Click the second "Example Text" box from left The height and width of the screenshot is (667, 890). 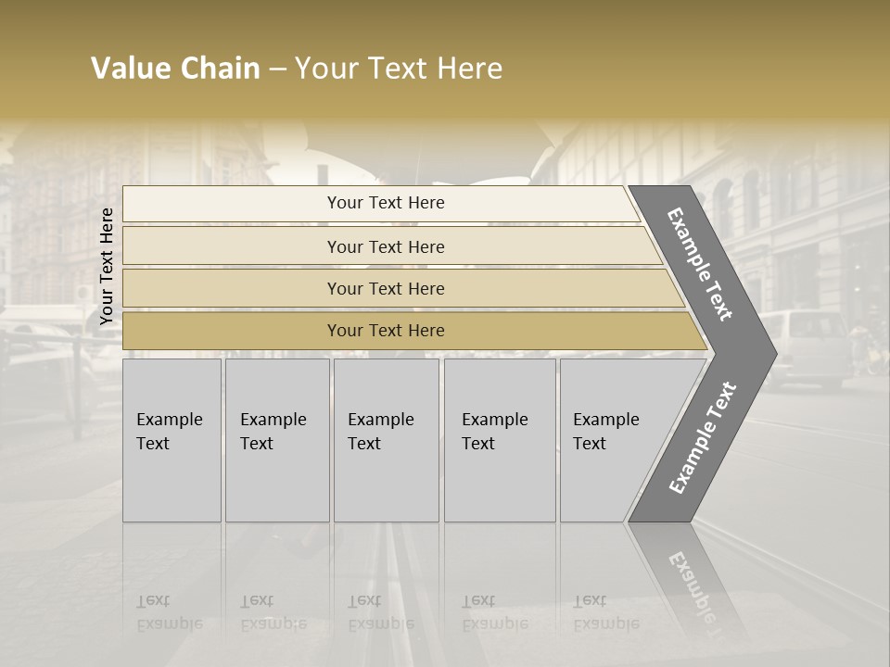tap(276, 440)
